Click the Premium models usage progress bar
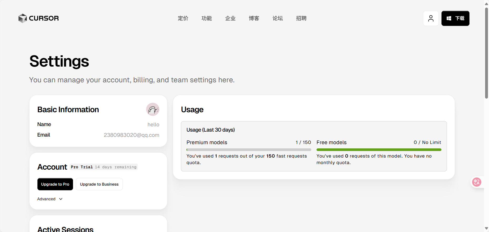Viewport: 489px width, 232px height. tap(249, 150)
